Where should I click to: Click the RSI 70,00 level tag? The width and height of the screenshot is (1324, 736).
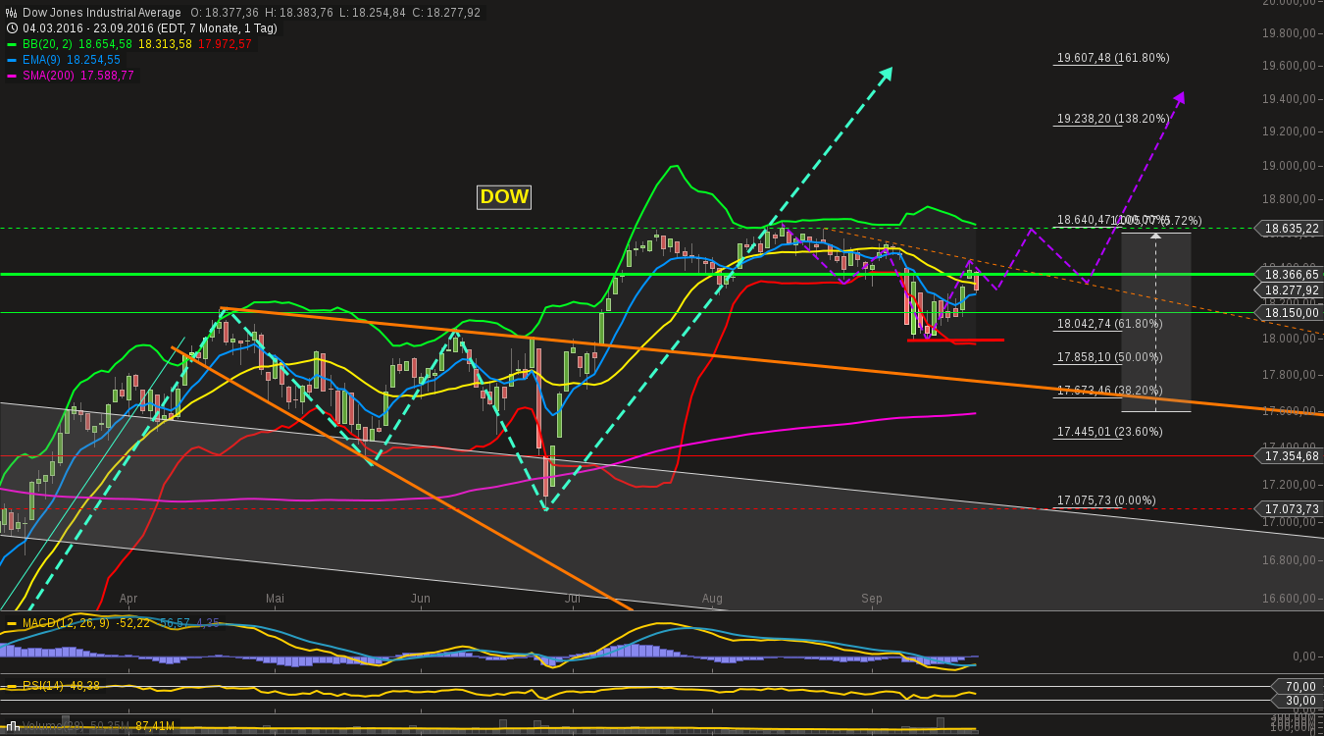[1297, 687]
